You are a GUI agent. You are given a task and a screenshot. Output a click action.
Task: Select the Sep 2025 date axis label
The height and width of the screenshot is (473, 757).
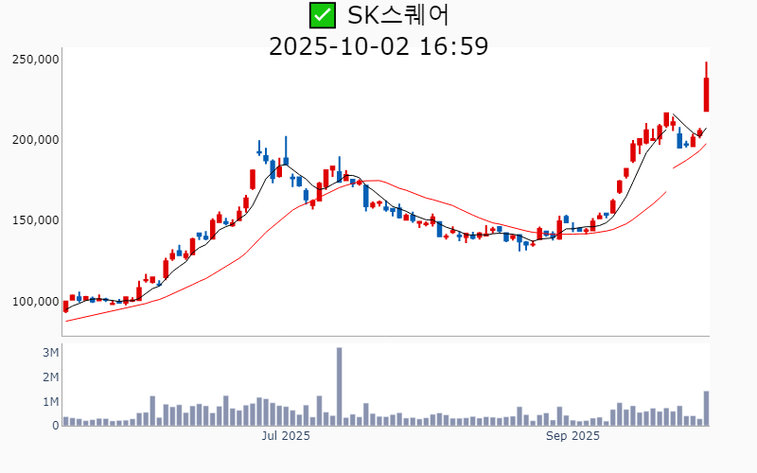tap(573, 436)
